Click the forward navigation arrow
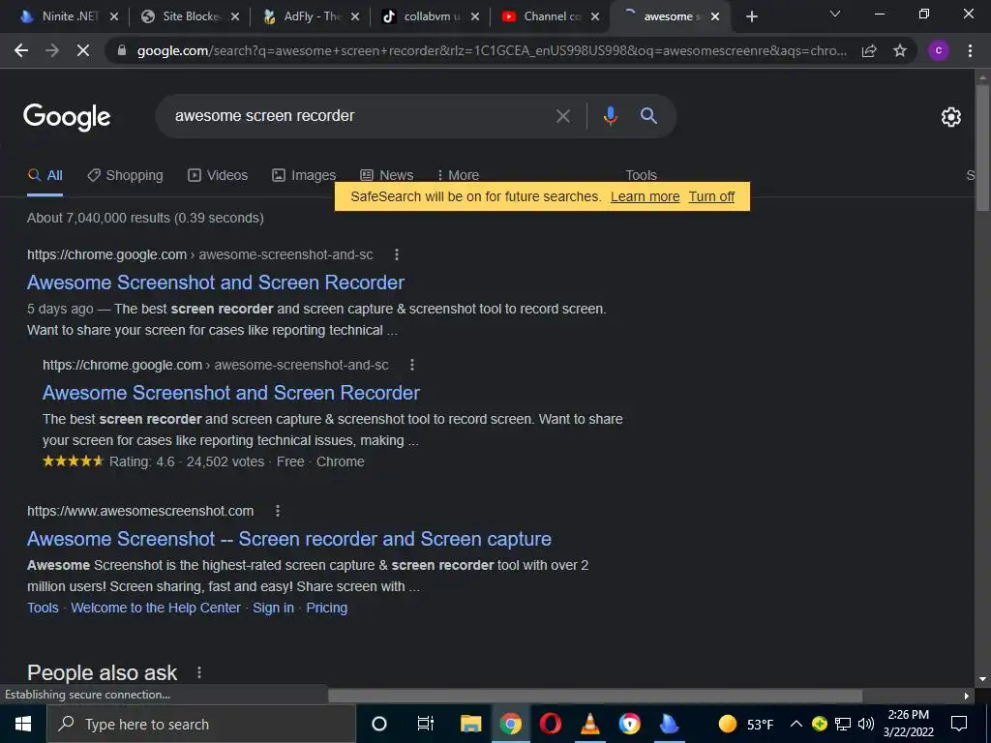 pos(52,50)
